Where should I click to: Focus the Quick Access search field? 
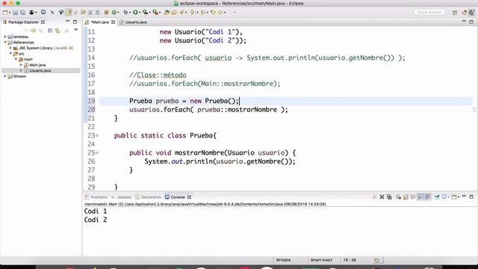429,12
